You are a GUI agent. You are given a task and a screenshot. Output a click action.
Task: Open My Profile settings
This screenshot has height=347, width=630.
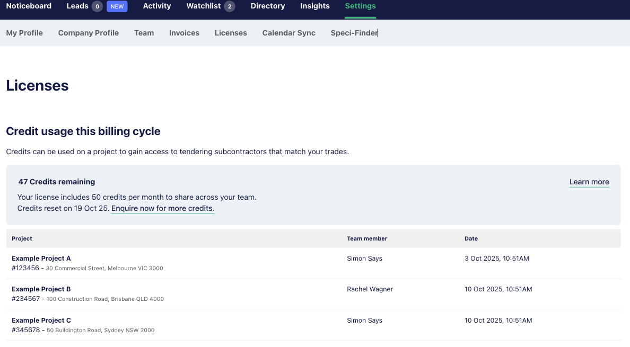coord(24,33)
